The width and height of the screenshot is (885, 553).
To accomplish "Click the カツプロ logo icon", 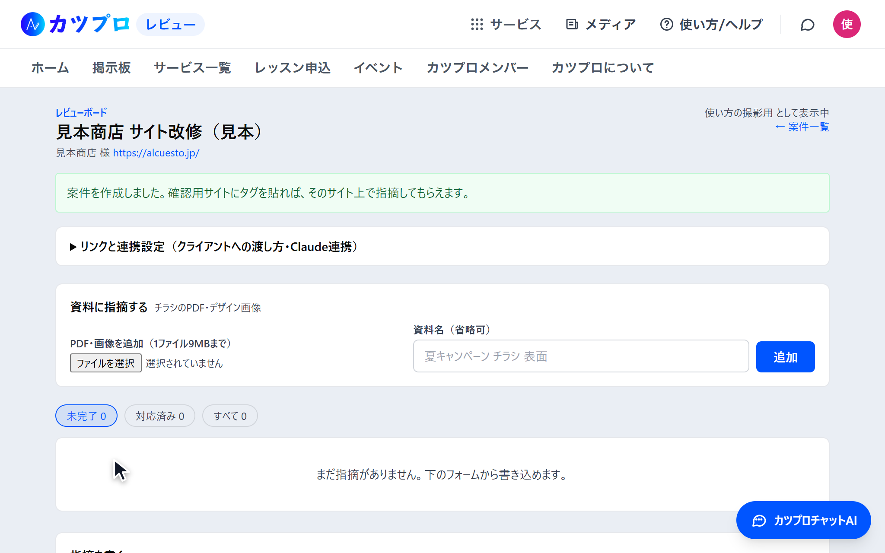I will (x=33, y=24).
